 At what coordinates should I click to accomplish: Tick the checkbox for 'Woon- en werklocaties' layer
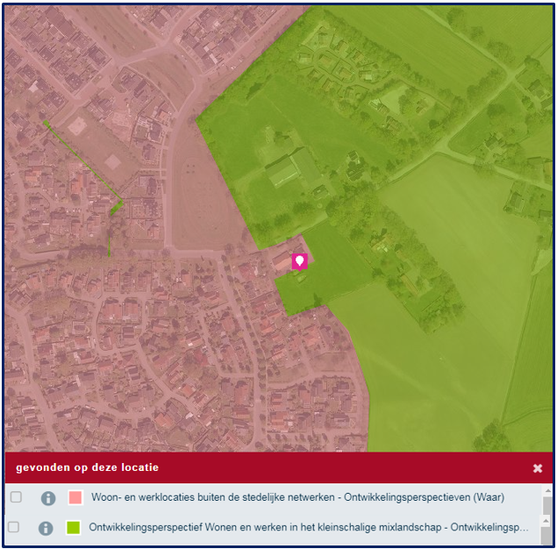pyautogui.click(x=16, y=496)
